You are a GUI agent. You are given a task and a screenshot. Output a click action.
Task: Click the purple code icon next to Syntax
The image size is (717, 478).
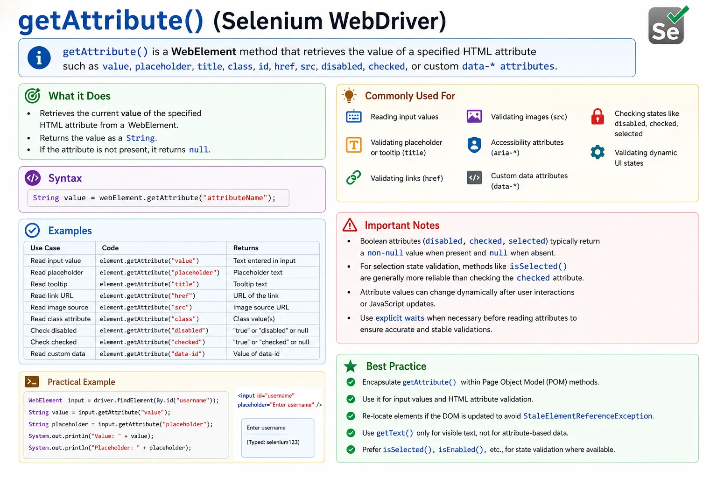[33, 178]
